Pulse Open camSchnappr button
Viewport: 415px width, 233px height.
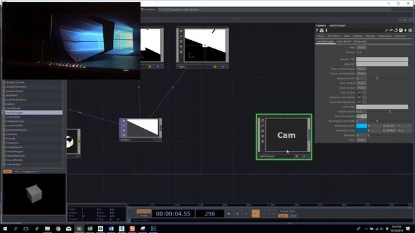click(x=361, y=69)
